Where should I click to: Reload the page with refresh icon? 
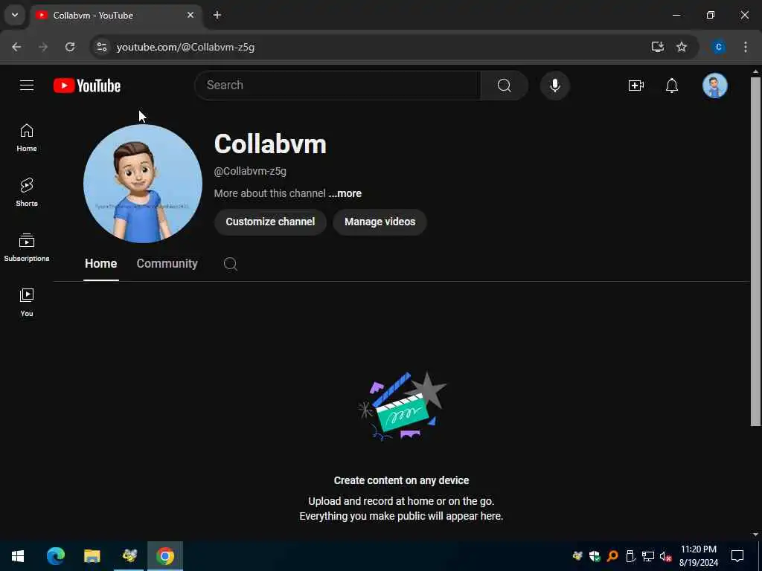tap(70, 47)
